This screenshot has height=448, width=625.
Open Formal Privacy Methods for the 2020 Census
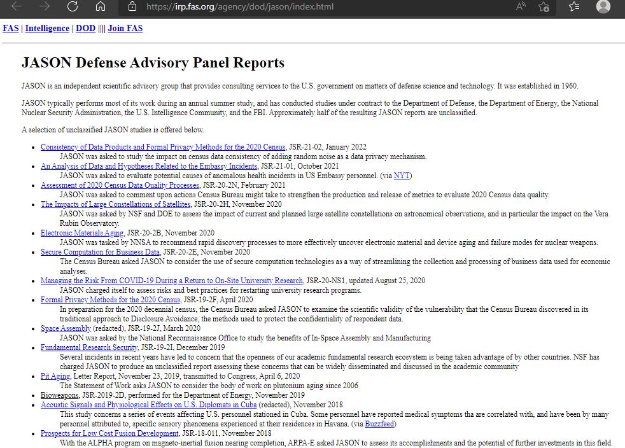pyautogui.click(x=110, y=300)
